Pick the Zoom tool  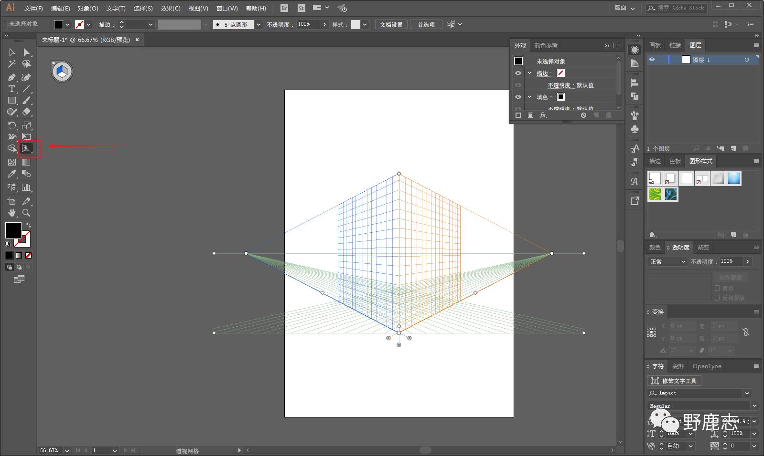(x=26, y=213)
